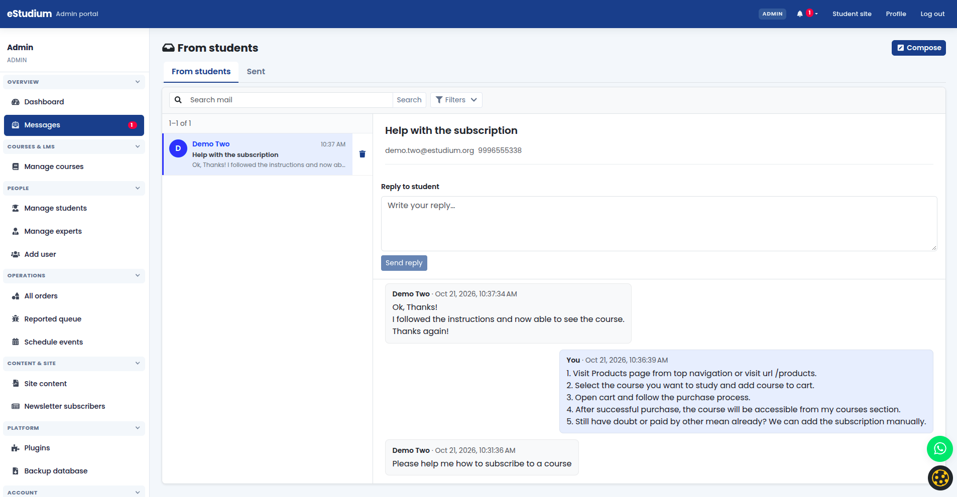Click the Demo Two avatar circle
Image resolution: width=957 pixels, height=497 pixels.
pyautogui.click(x=178, y=148)
